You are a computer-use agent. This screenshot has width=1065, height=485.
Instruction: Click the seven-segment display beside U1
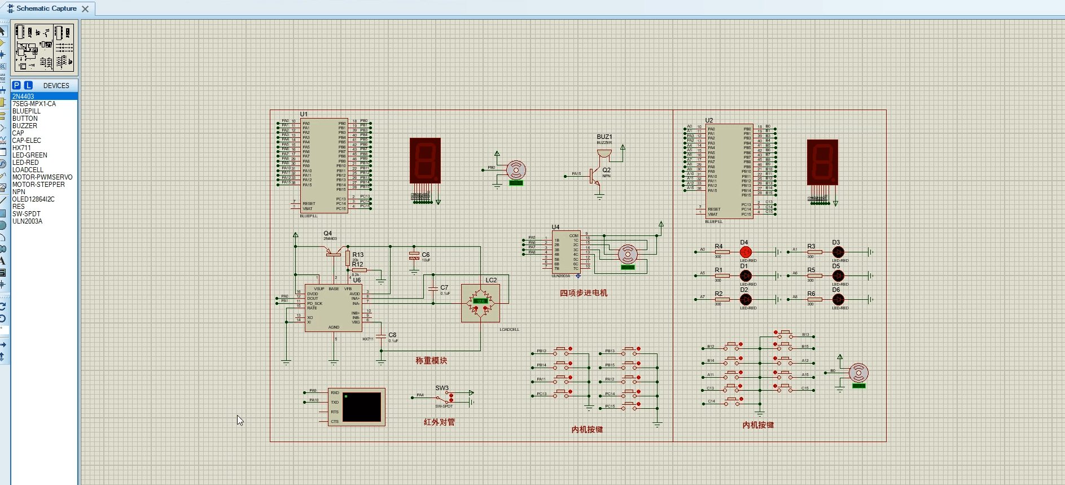pyautogui.click(x=425, y=160)
